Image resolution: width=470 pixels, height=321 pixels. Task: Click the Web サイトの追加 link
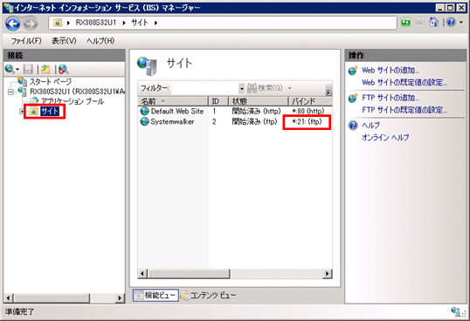[x=391, y=71]
